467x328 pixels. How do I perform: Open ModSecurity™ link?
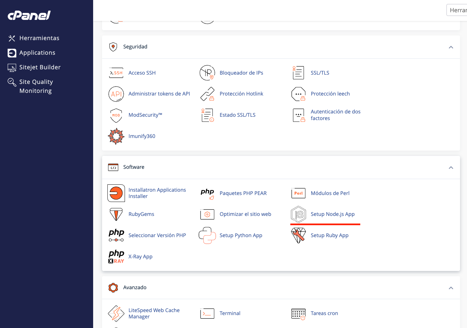tap(145, 115)
